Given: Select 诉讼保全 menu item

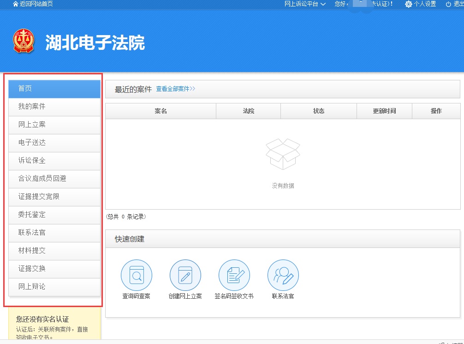Looking at the screenshot, I should click(x=54, y=161).
